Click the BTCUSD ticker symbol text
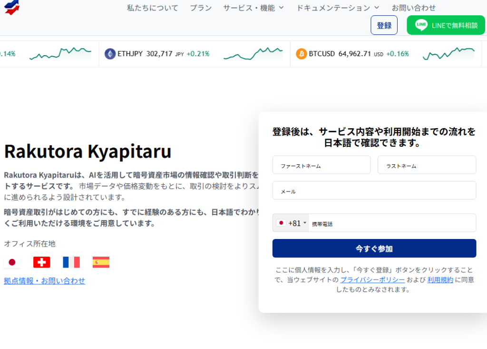 (x=322, y=54)
